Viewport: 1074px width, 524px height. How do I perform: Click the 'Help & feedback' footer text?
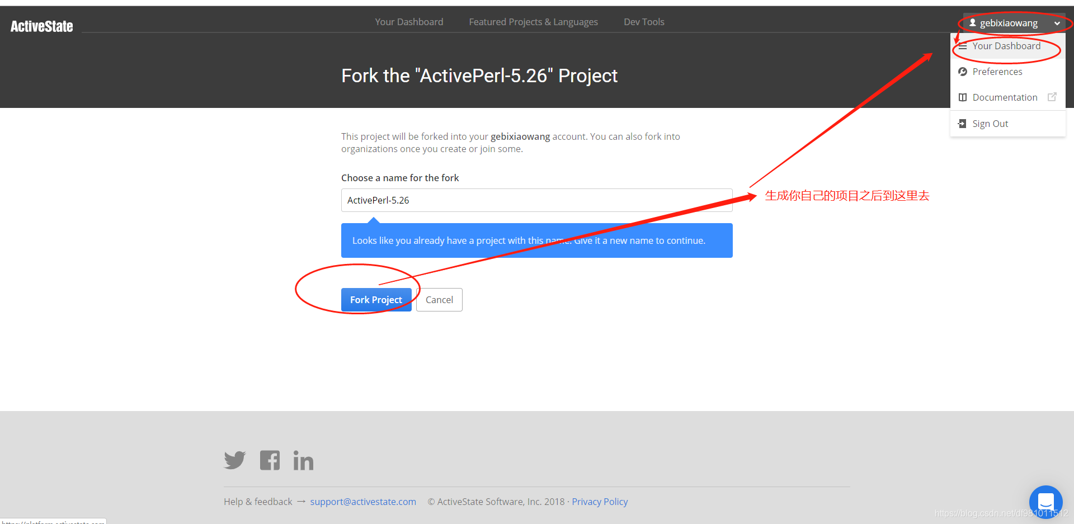click(258, 502)
